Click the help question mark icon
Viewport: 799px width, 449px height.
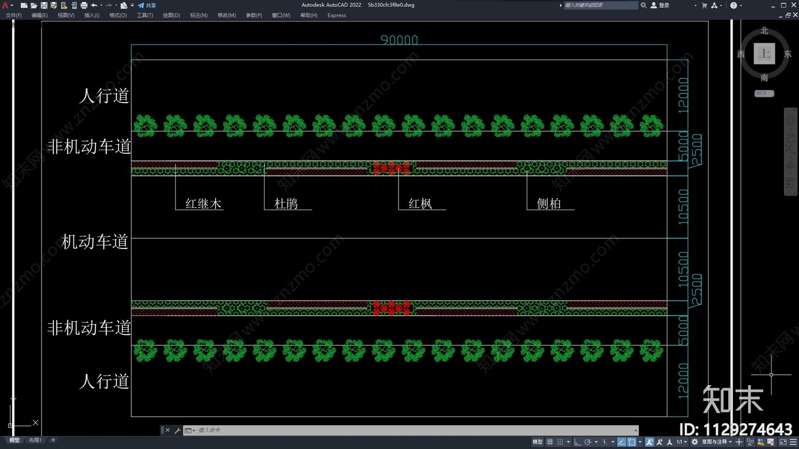click(x=733, y=5)
